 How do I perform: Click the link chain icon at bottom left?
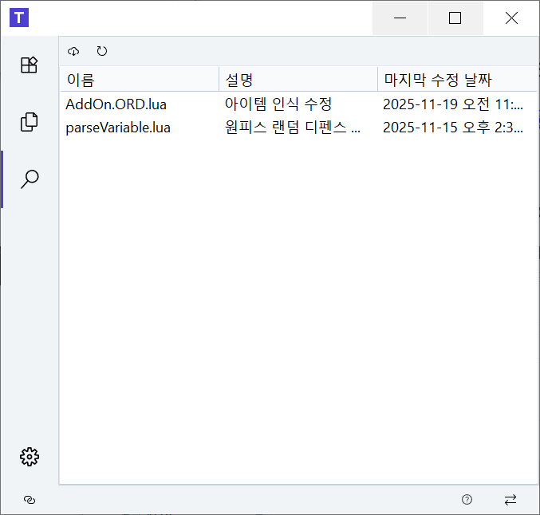(x=30, y=500)
